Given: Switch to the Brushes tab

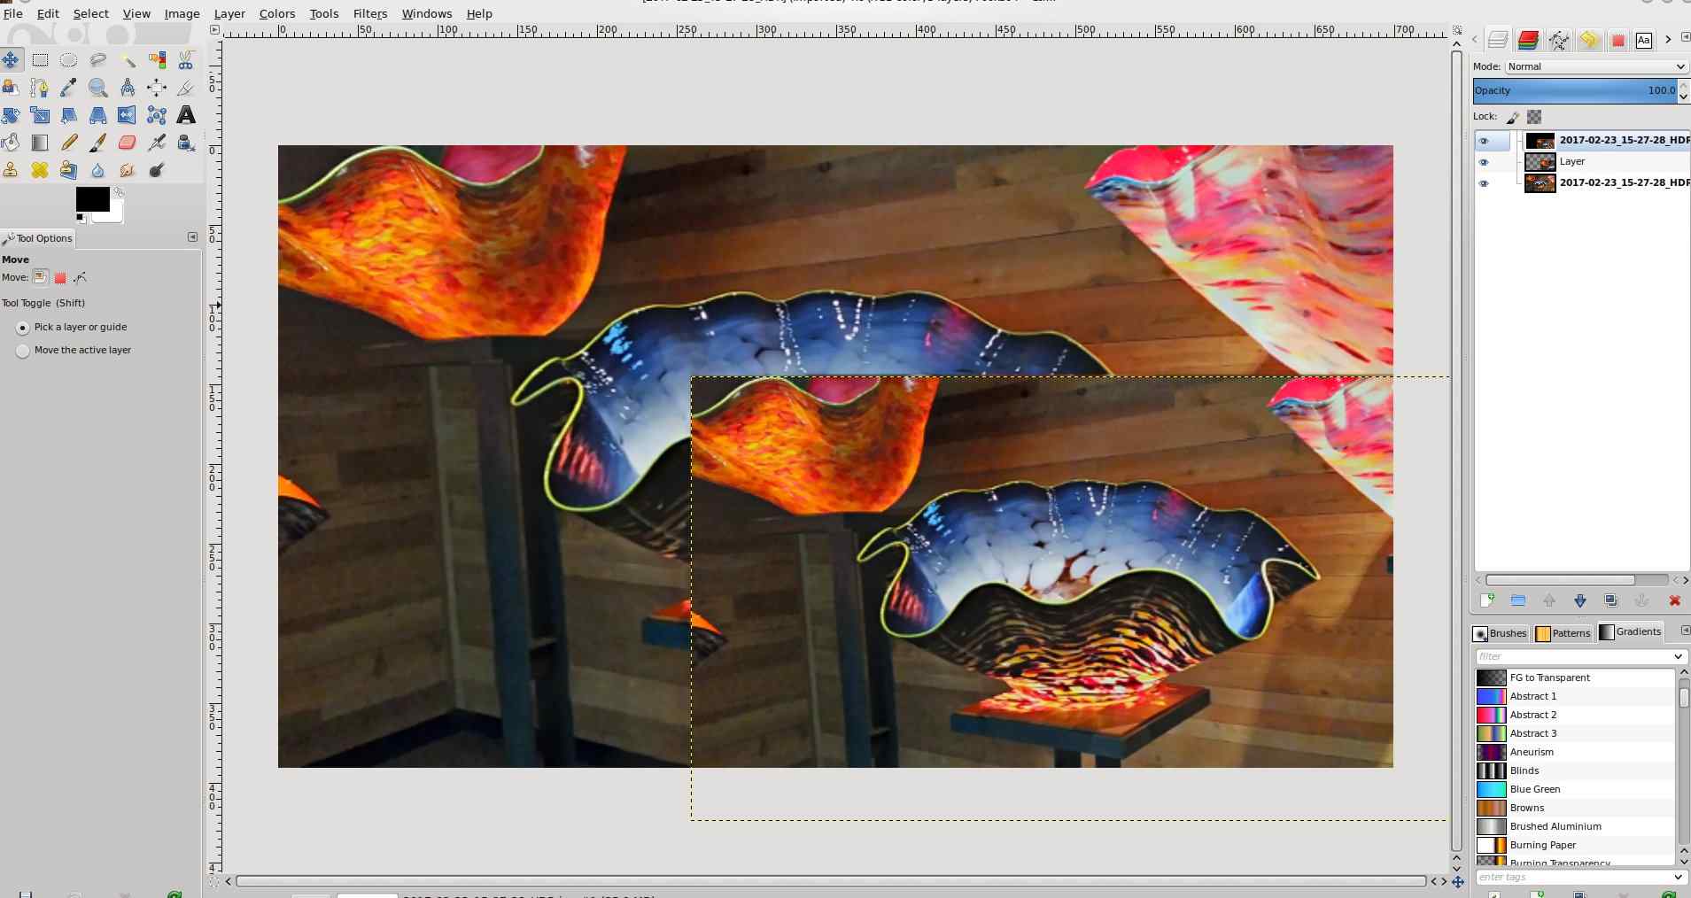Looking at the screenshot, I should pos(1501,633).
